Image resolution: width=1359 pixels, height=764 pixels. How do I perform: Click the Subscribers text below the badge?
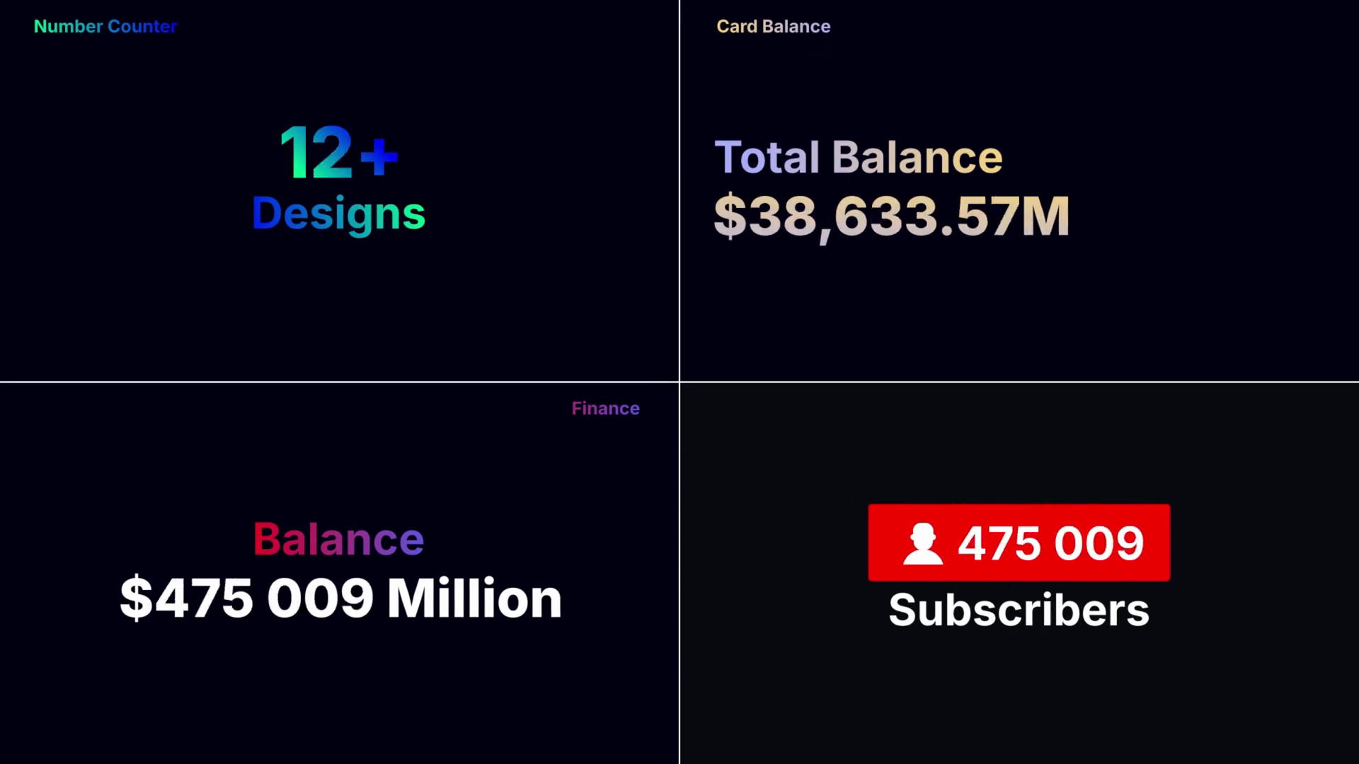click(1019, 610)
